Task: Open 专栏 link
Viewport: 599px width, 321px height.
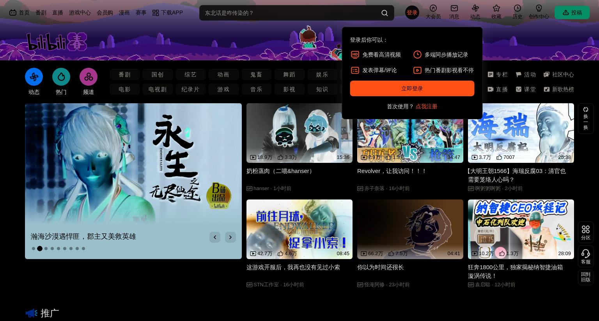Action: click(x=497, y=74)
